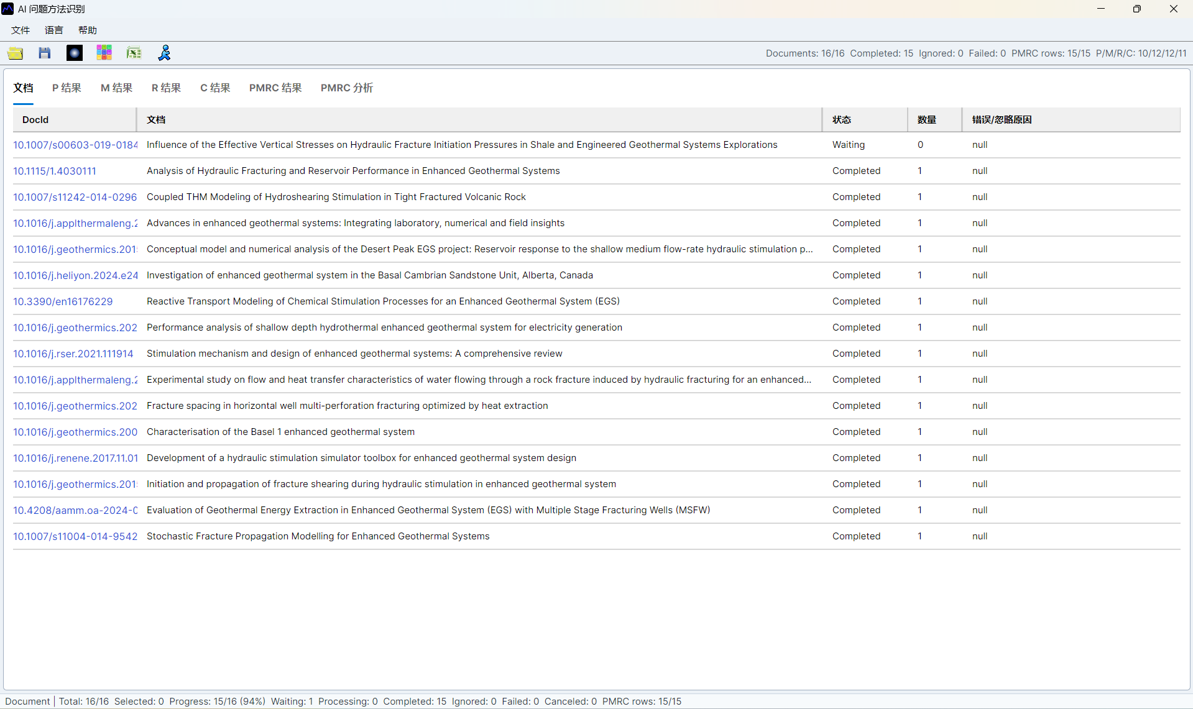Open DOI link 10.1007/s11004-014-9542
The width and height of the screenshot is (1193, 709).
pos(75,536)
